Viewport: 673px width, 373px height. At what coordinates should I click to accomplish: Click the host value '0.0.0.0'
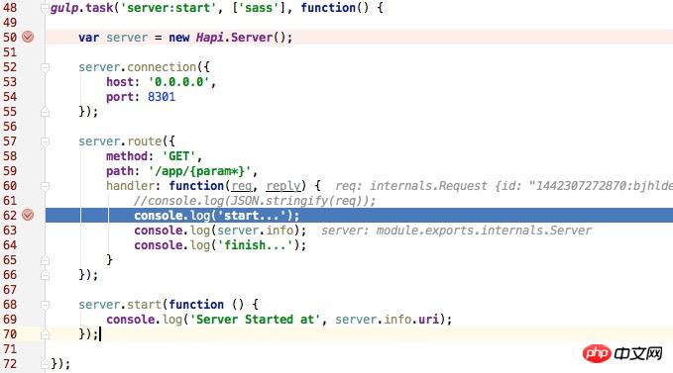[x=179, y=82]
